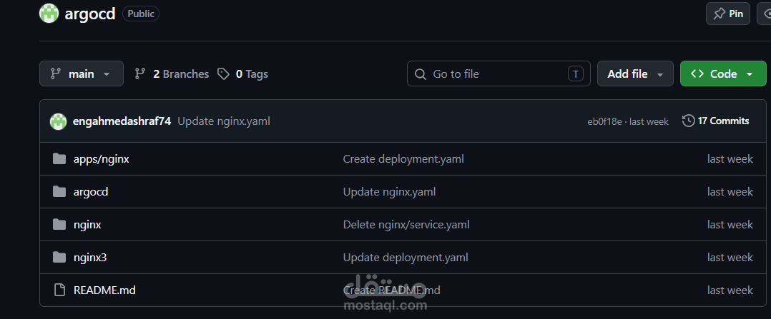Click the magnifier icon in Go to file

click(x=421, y=74)
